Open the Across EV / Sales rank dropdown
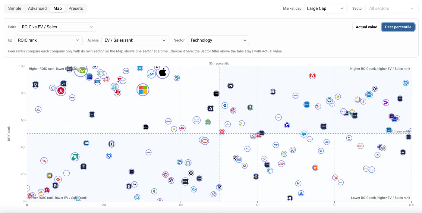422x213 pixels. point(135,40)
